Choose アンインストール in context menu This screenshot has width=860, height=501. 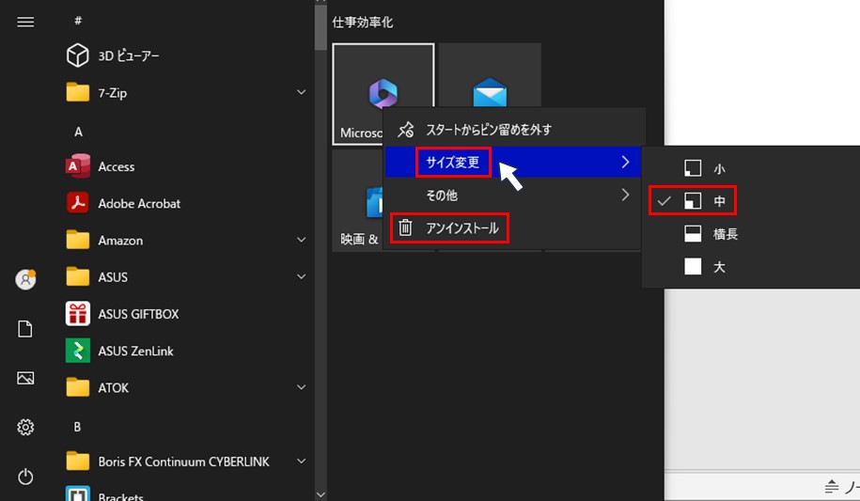pos(513,227)
